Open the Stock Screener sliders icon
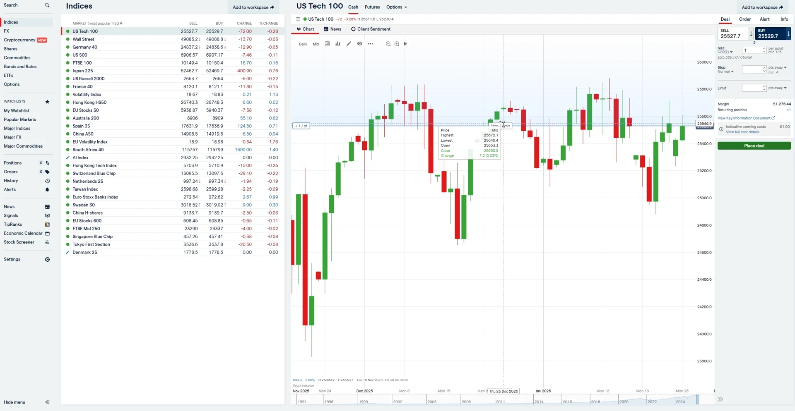The width and height of the screenshot is (795, 411). click(47, 242)
